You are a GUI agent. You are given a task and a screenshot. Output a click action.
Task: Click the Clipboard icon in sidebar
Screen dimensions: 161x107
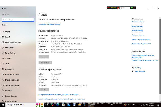pyautogui.click(x=3, y=90)
